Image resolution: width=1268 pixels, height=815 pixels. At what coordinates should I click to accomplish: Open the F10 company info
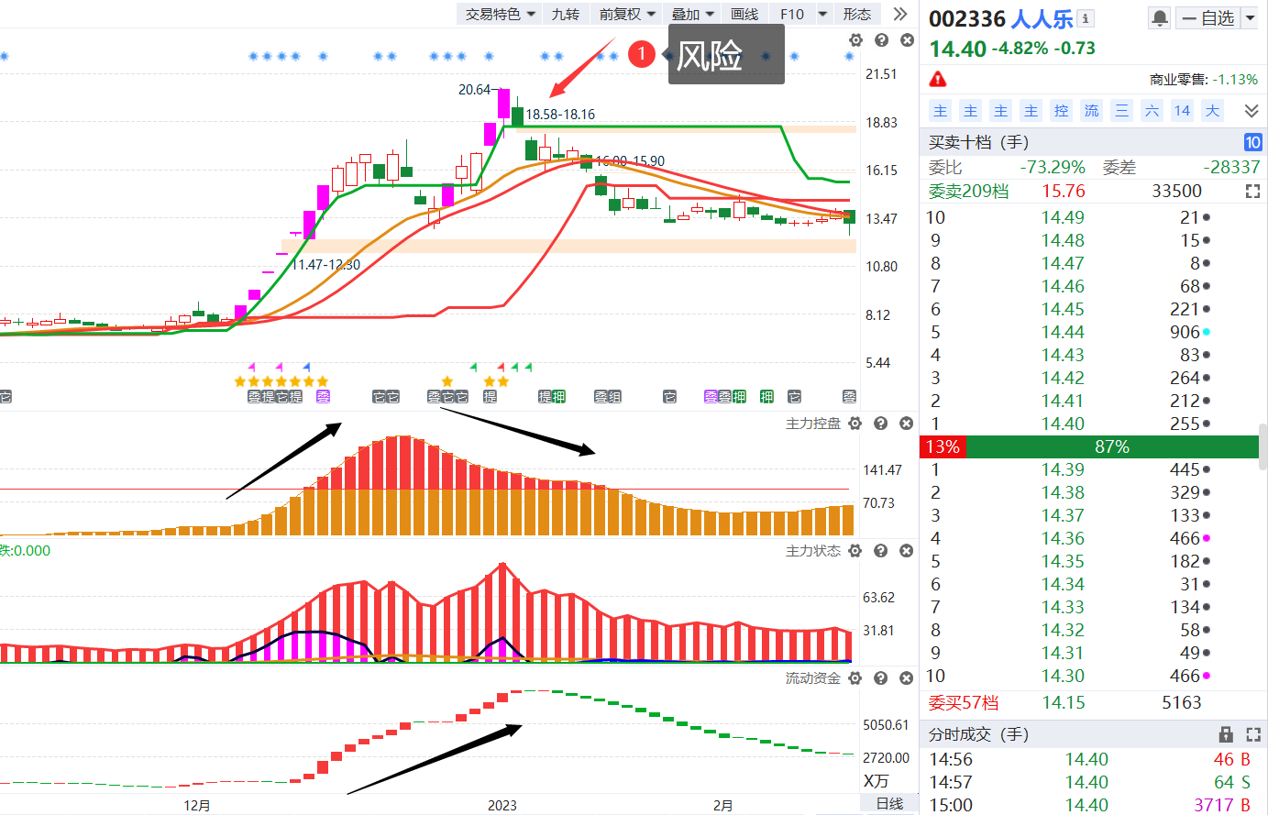[x=792, y=14]
